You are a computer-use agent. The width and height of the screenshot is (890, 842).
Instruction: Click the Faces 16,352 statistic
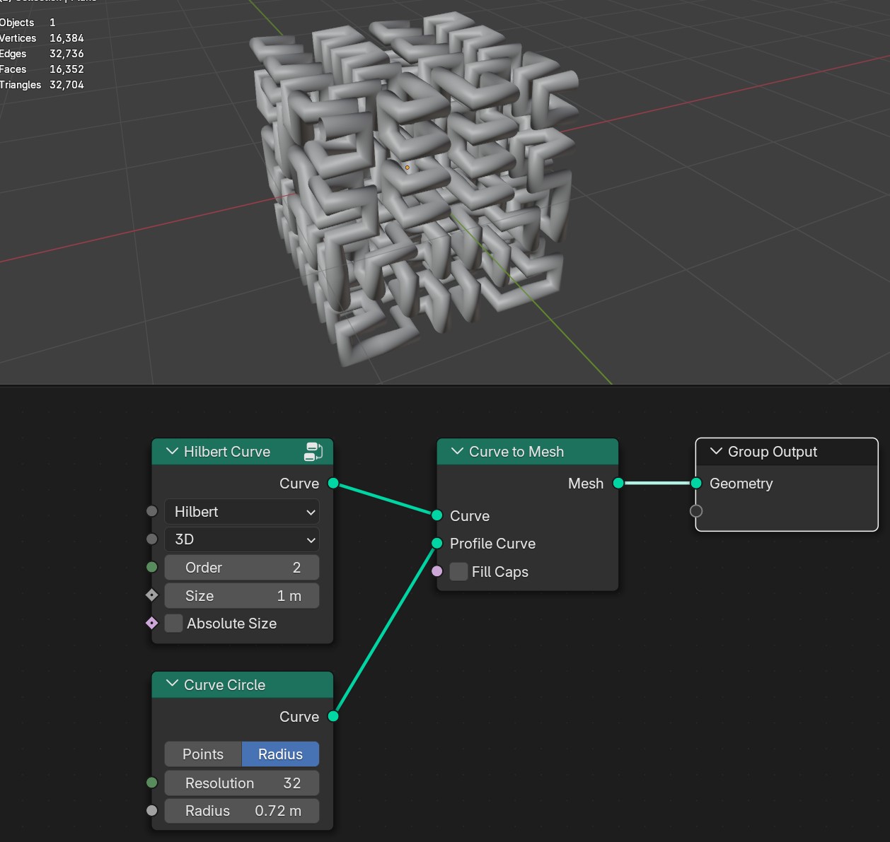pyautogui.click(x=42, y=69)
